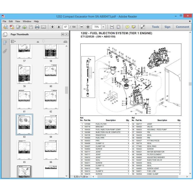
Task: Click the page size 8,50 x 11,00 in
Action: (81, 177)
